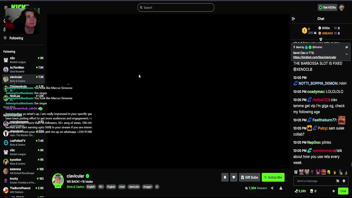The width and height of the screenshot is (352, 198).
Task: Open xQc Rocket League channel in Following list
Action: (x=23, y=60)
